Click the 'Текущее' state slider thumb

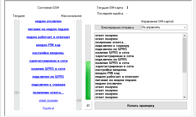(x=17, y=92)
